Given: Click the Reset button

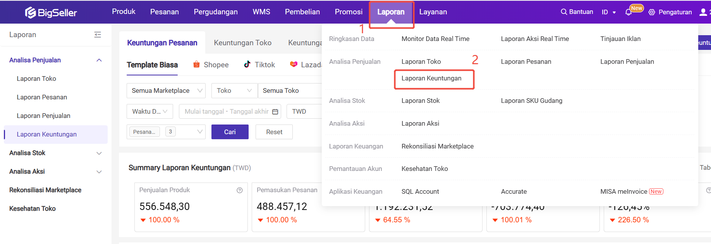Looking at the screenshot, I should (274, 132).
